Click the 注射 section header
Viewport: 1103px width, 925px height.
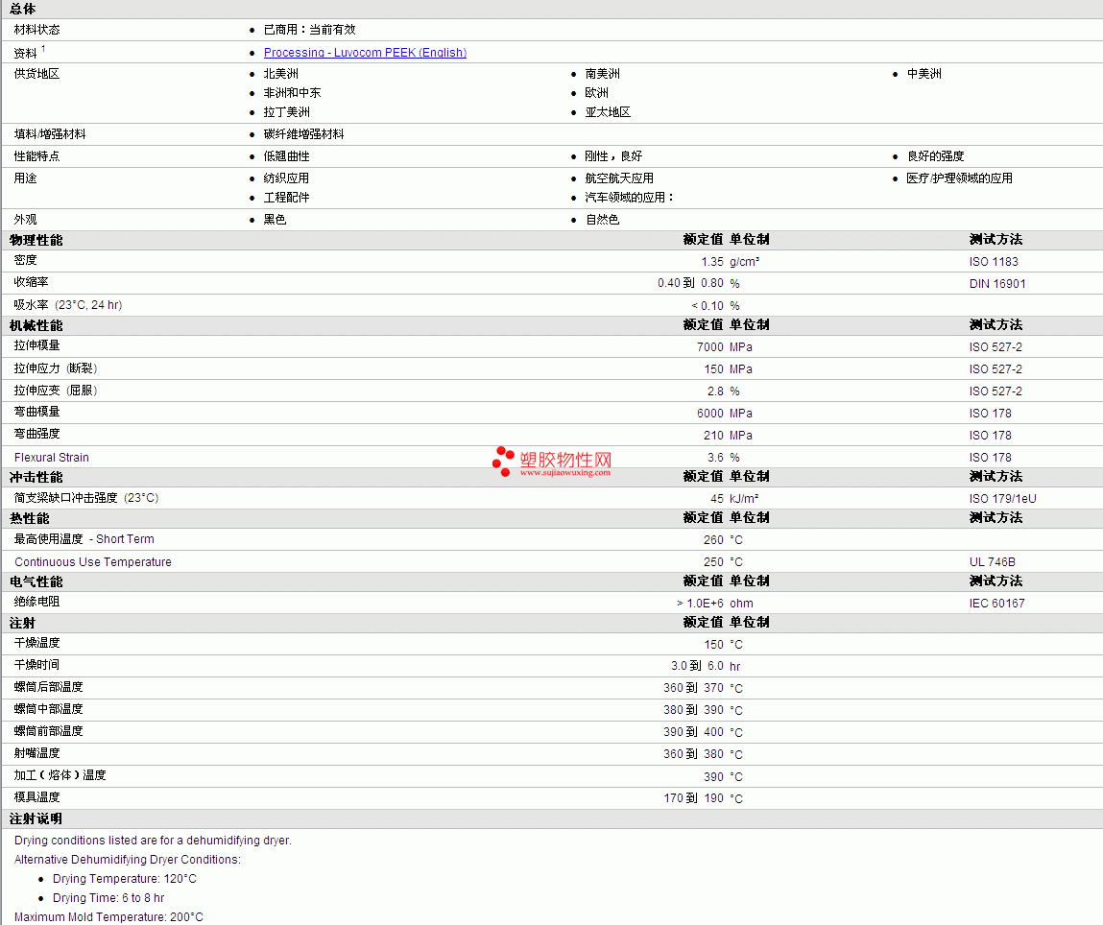22,624
